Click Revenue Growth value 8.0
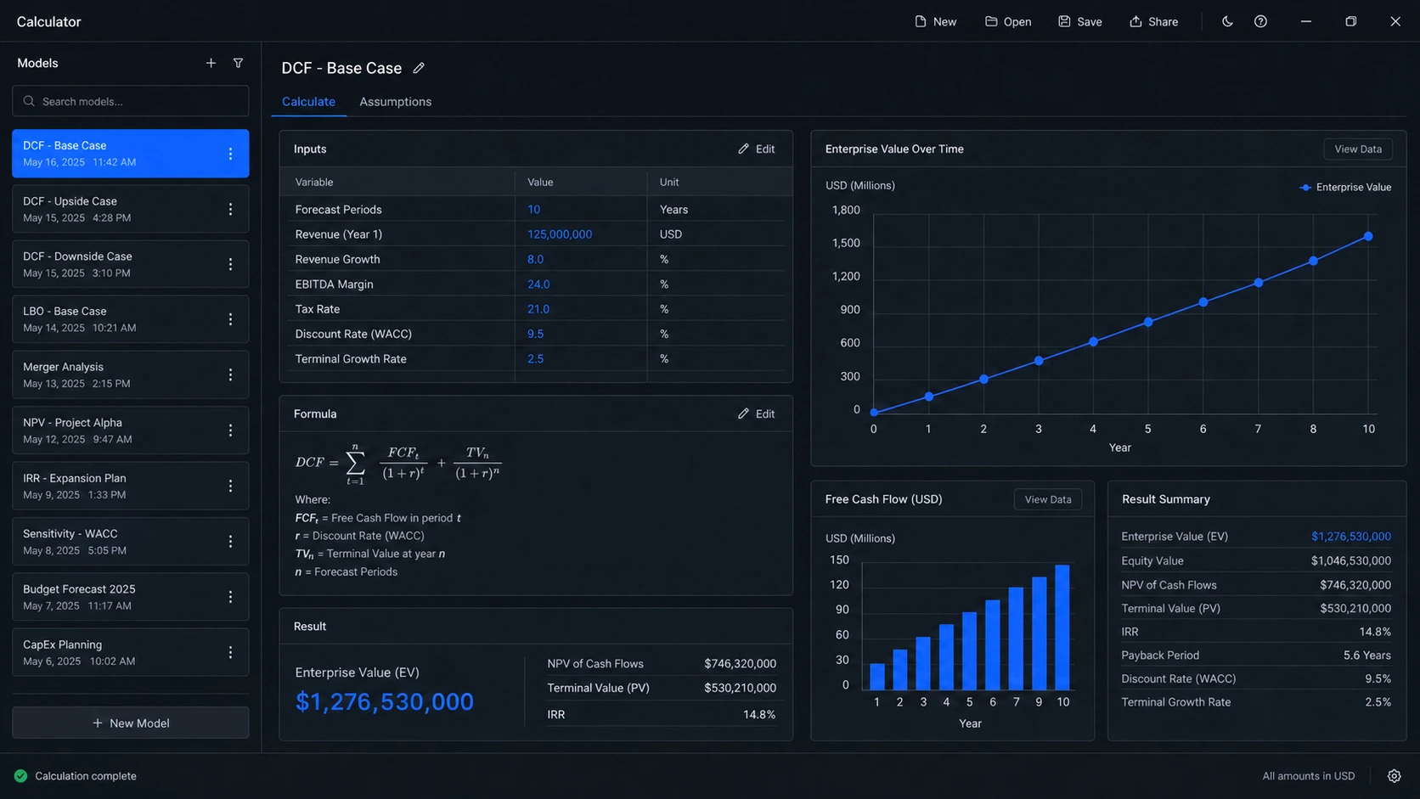 [x=535, y=259]
